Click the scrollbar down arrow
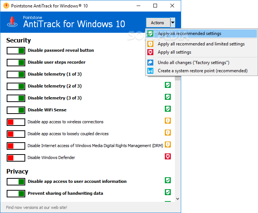This screenshot has height=213, width=258. [177, 198]
